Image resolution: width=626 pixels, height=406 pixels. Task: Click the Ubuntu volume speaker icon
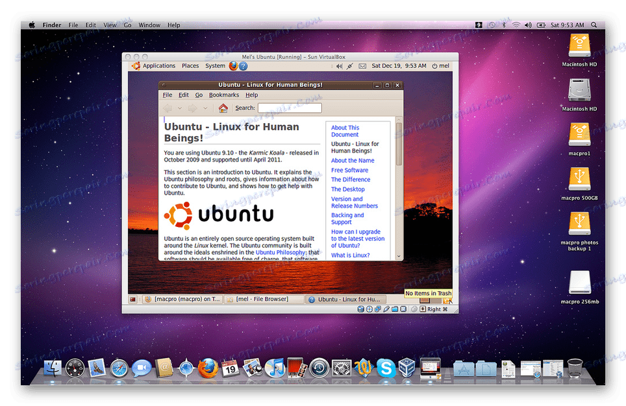coord(339,66)
